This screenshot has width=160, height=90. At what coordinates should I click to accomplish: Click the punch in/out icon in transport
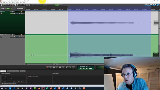coord(73,67)
